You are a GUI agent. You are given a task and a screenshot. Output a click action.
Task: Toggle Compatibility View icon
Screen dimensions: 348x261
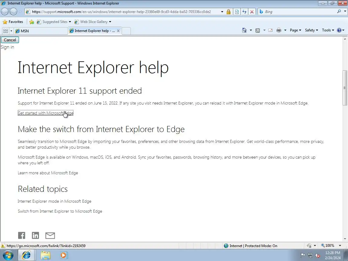point(237,12)
